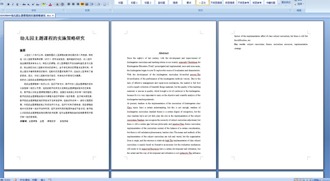Align text right

point(78,4)
